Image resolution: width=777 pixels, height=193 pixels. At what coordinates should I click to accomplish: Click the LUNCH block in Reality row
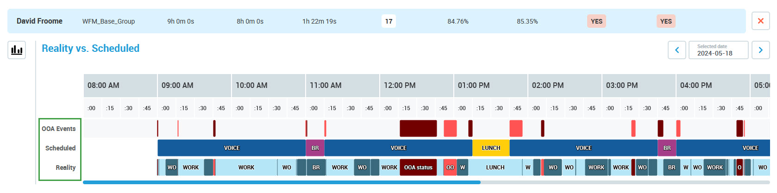tap(495, 168)
